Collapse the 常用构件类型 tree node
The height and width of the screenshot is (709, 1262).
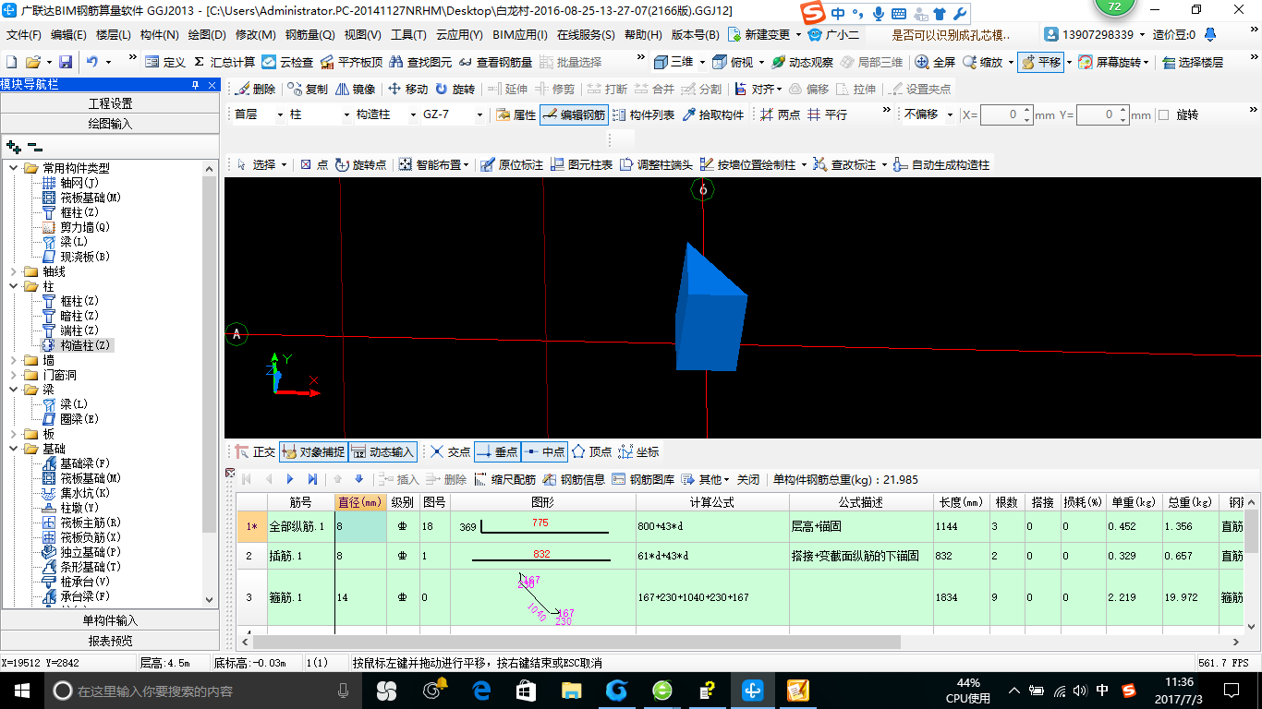click(x=14, y=168)
